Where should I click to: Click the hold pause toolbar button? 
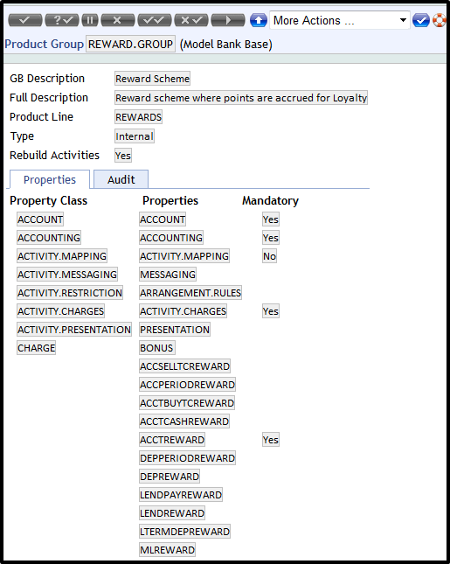tap(90, 20)
